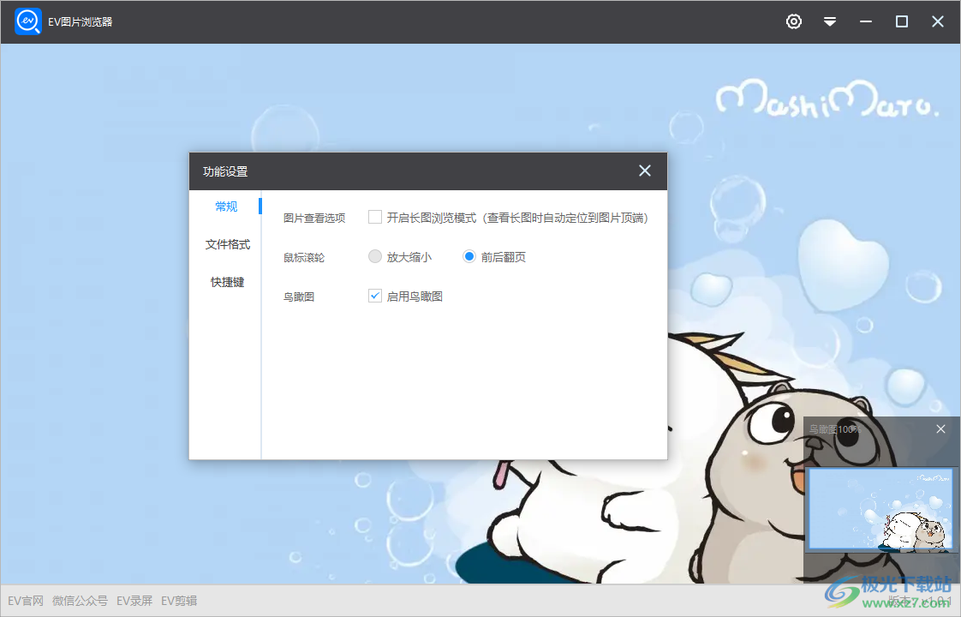
Task: Click the 鸟瞰图 setting label
Action: tap(298, 297)
